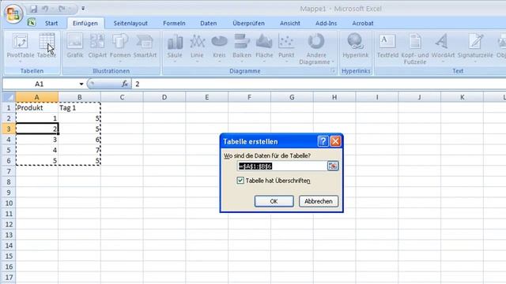Select the Einfügen tab
Screen dimensions: 506x284
85,23
